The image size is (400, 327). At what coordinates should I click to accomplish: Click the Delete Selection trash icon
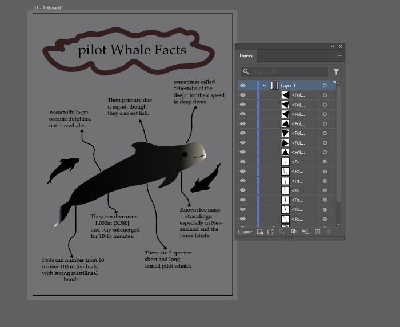click(329, 232)
